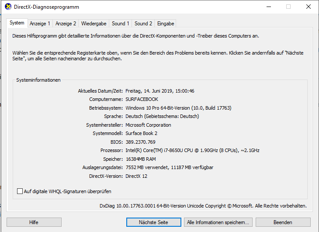Click the 'DirectX-Version:' label
The width and height of the screenshot is (319, 232).
pos(106,176)
